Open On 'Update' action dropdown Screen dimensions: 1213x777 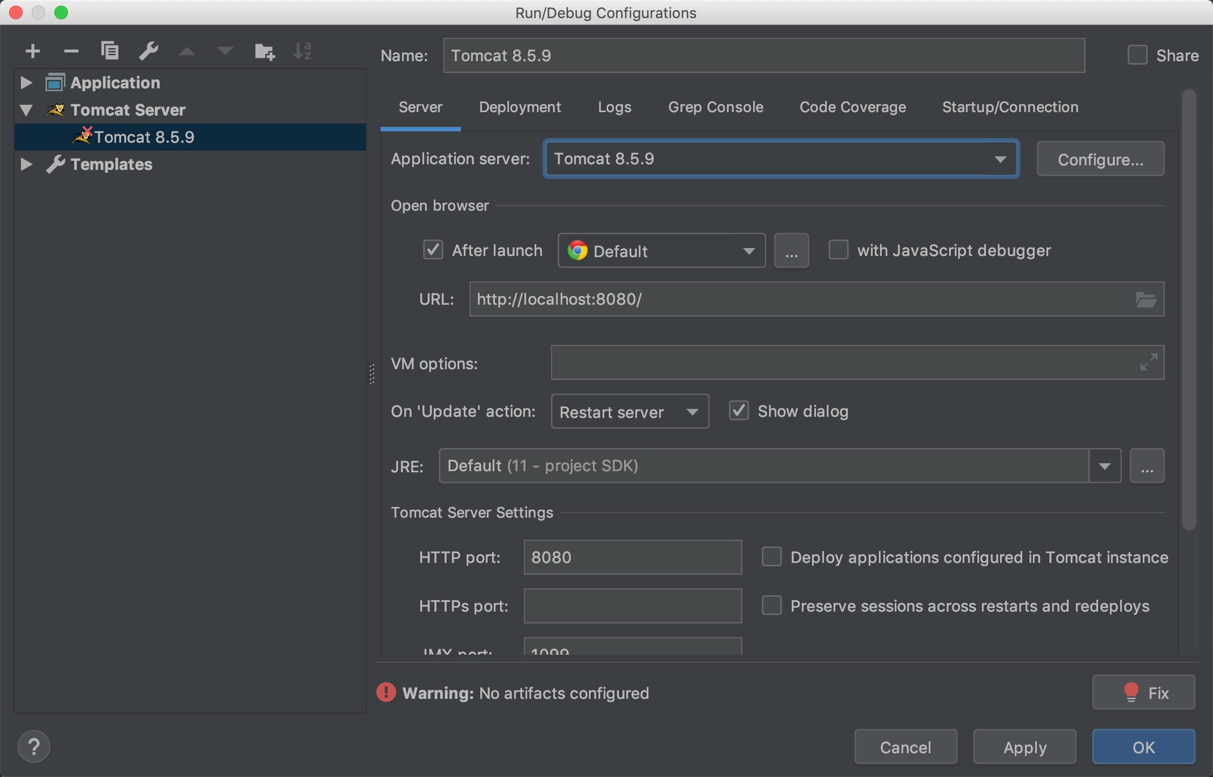[630, 411]
